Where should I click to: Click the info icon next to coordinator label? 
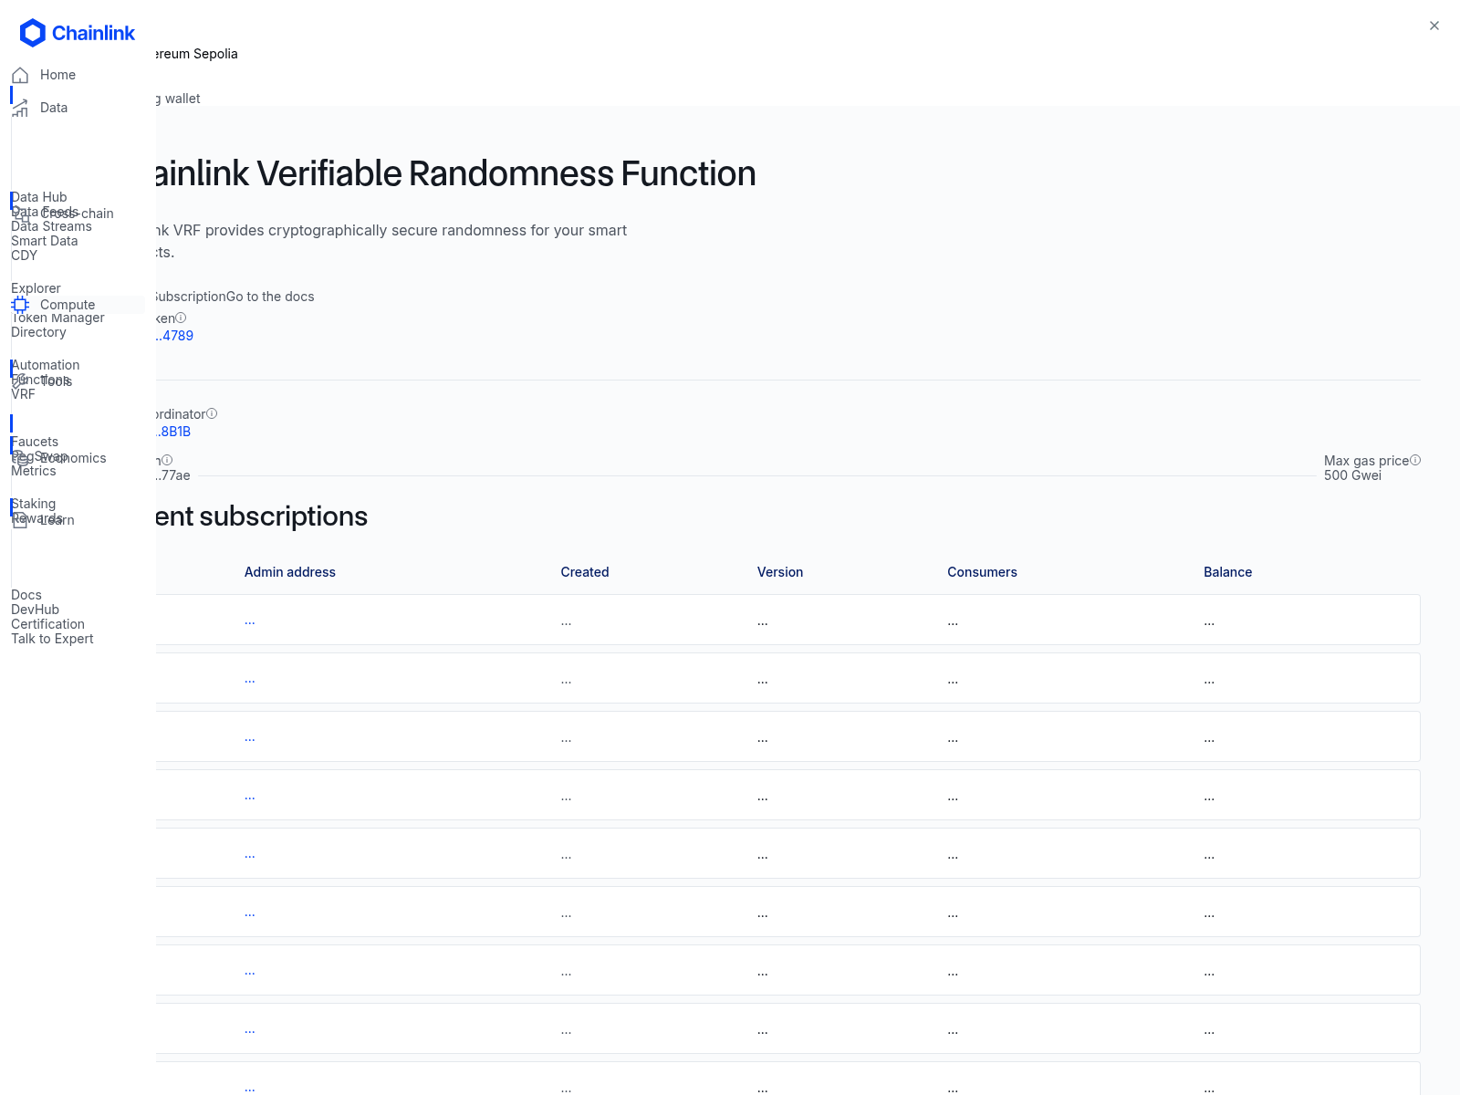tap(212, 413)
